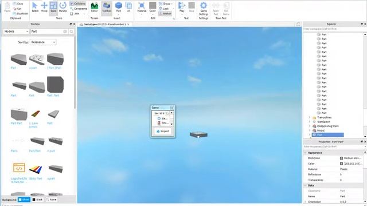The height and width of the screenshot is (206, 367).
Task: Set toolbox background to None
Action: (51, 200)
